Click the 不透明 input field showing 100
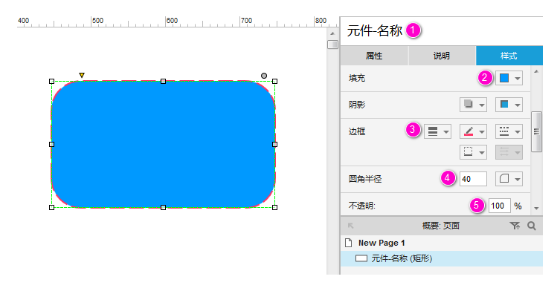 coord(499,206)
